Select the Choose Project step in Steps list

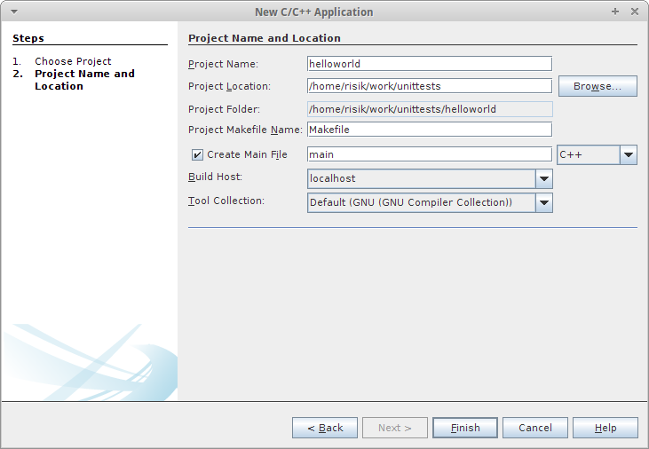(x=73, y=61)
